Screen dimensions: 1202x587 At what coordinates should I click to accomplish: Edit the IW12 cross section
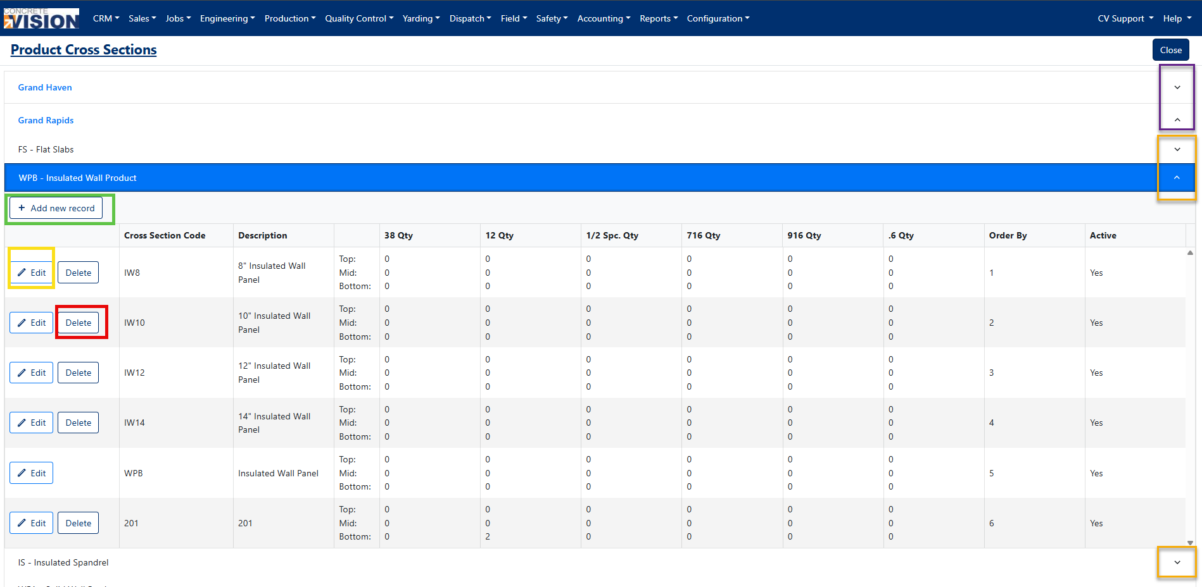click(x=31, y=373)
